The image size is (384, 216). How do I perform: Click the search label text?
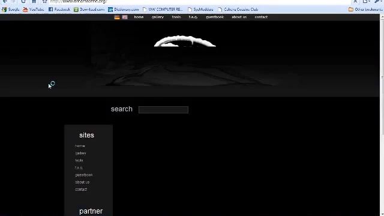click(x=121, y=109)
